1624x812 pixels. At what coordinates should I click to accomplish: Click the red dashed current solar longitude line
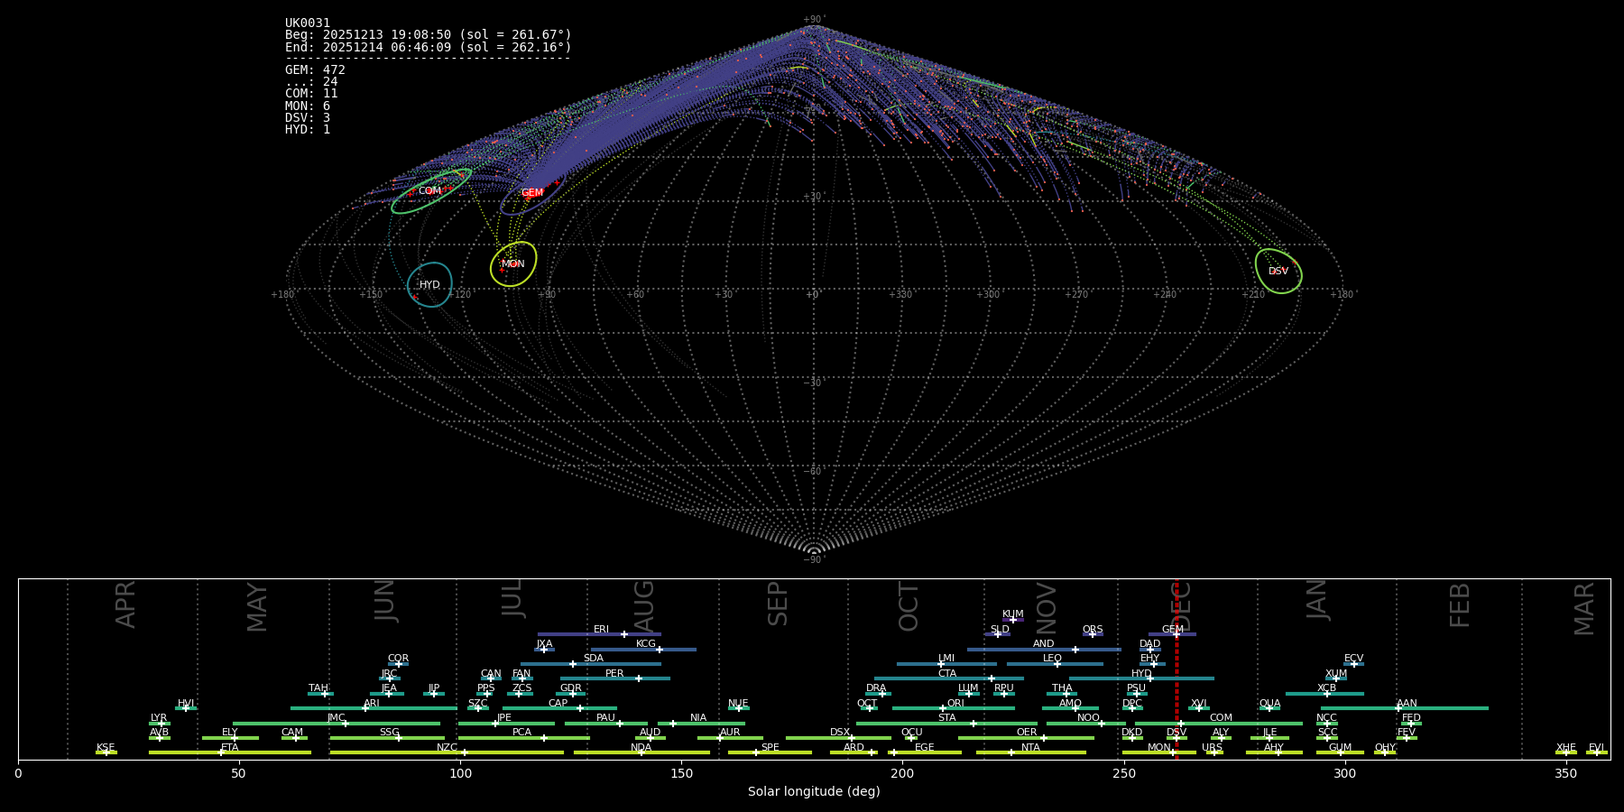(x=1176, y=686)
